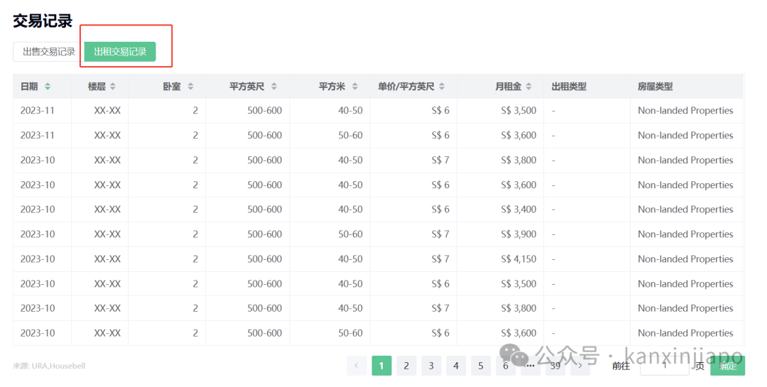Go to previous page with left chevron

click(357, 366)
